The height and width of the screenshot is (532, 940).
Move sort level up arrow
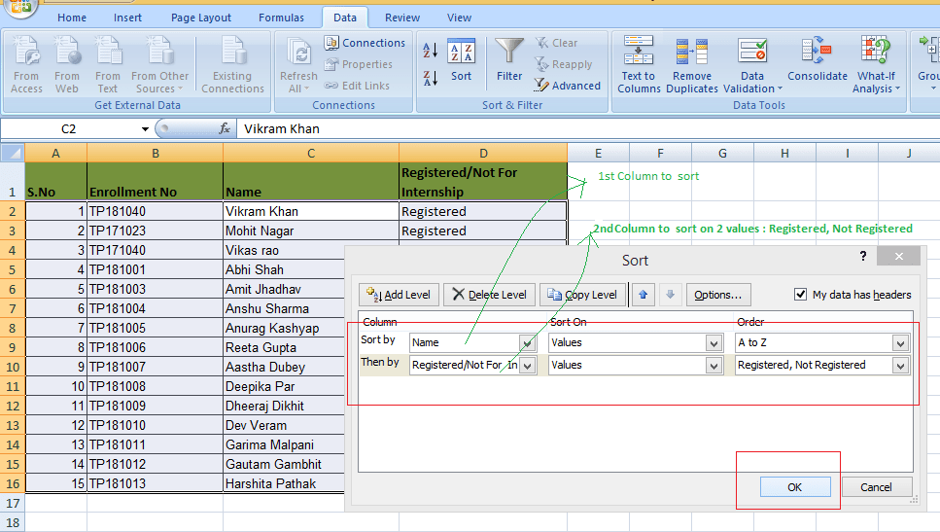click(644, 295)
